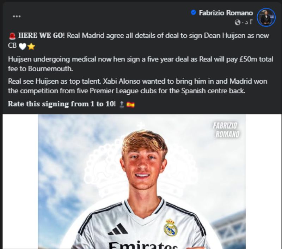
Task: Click the white heart emoji
Action: click(x=23, y=47)
